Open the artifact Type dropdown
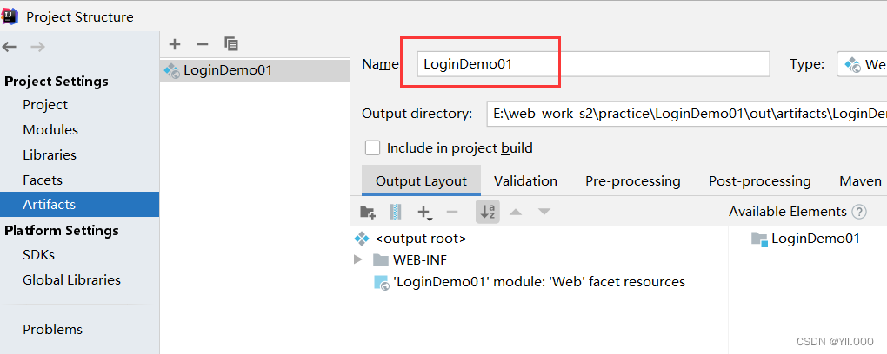Viewport: 887px width, 354px height. [x=861, y=64]
